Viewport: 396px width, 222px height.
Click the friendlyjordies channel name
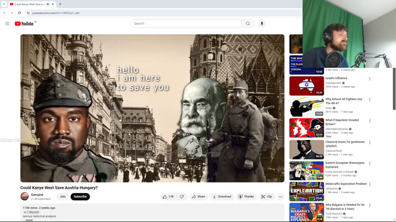pos(333,83)
